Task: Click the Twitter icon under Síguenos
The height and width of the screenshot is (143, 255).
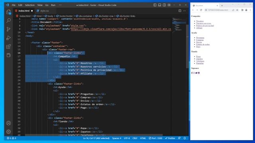Action: pos(196,73)
